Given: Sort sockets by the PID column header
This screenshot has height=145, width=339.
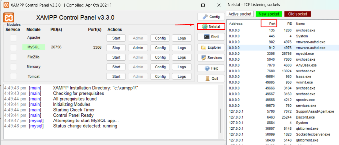Looking at the screenshot, I should [290, 24].
